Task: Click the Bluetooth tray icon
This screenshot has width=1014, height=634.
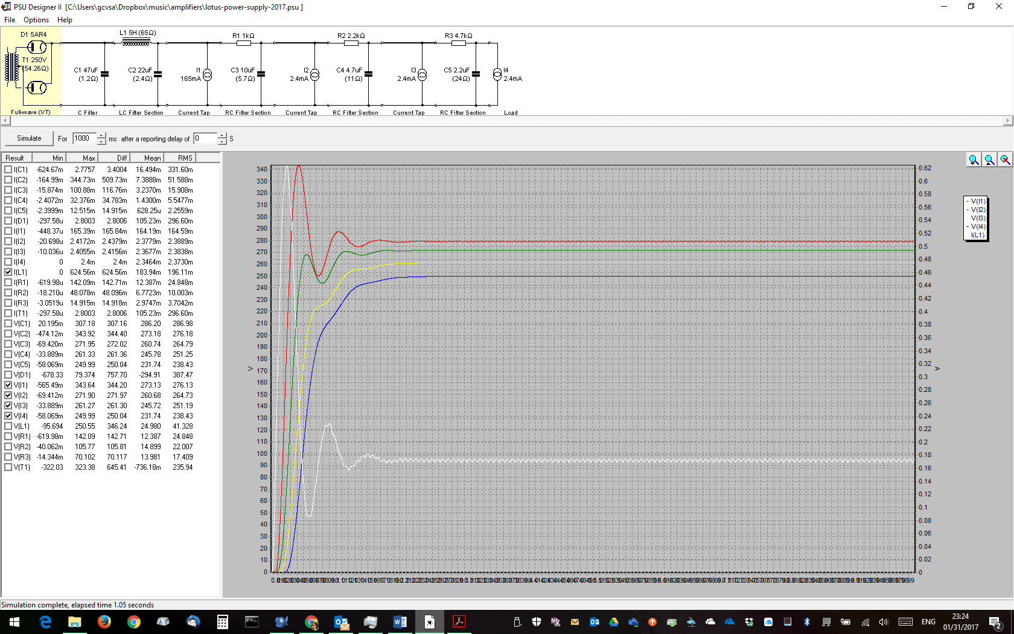Action: point(807,622)
